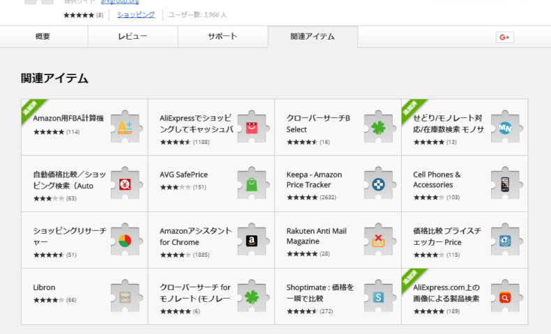Click the クローバーサーチB Select clover icon
The image size is (551, 334).
click(380, 127)
